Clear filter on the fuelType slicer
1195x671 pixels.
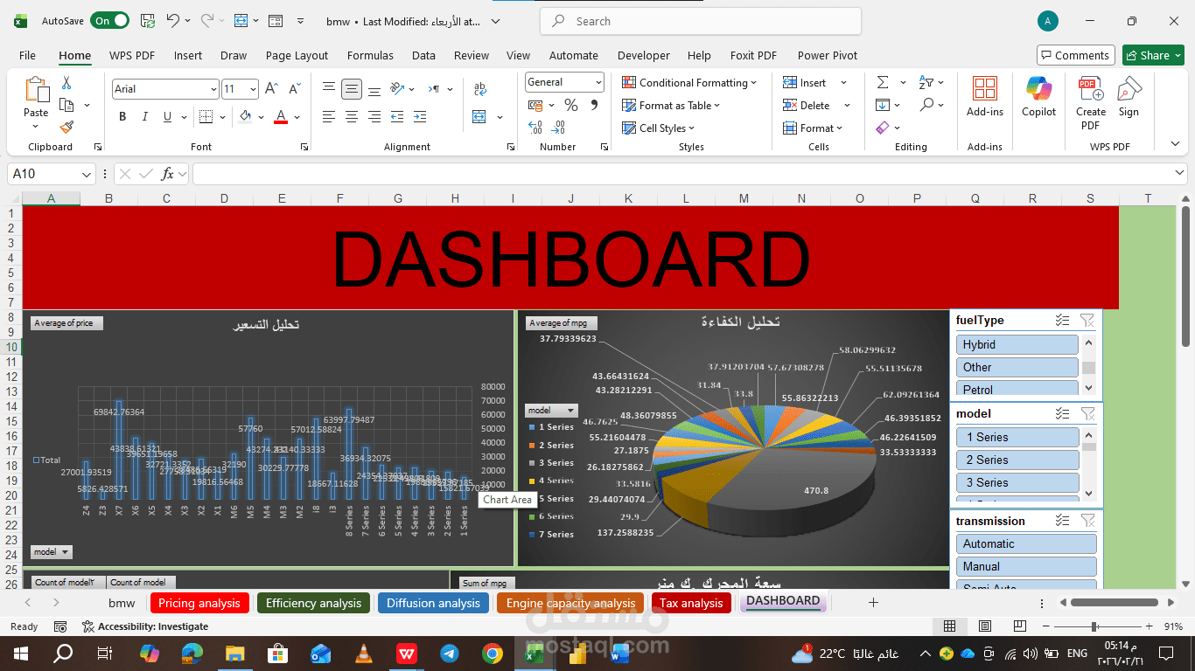[x=1087, y=321]
